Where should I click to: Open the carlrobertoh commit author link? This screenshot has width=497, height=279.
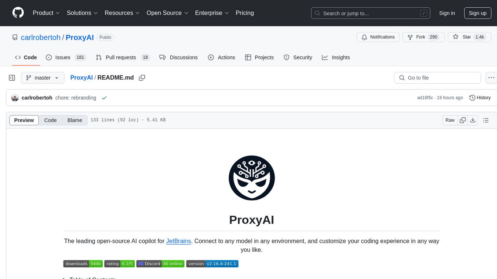[x=37, y=98]
